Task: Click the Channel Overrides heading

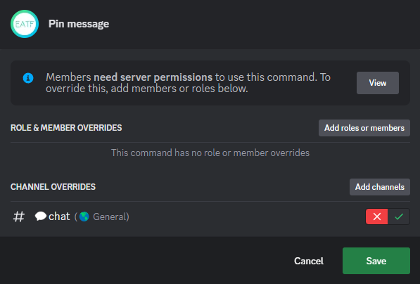Action: [x=53, y=186]
